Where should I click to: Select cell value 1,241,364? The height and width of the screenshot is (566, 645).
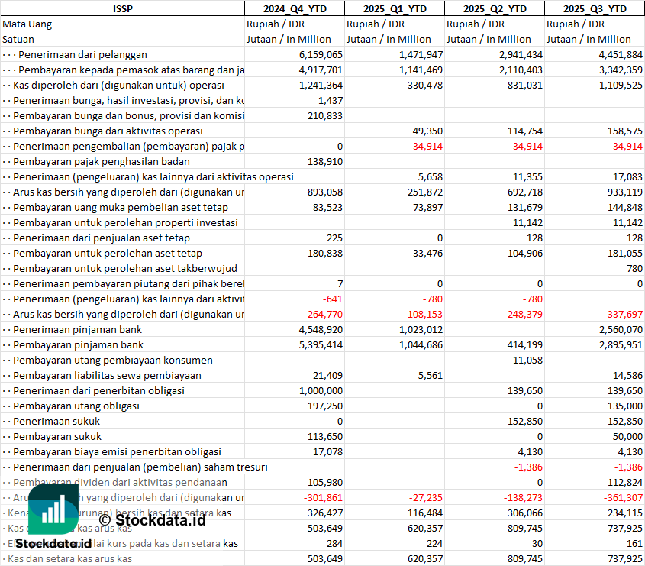pyautogui.click(x=321, y=86)
